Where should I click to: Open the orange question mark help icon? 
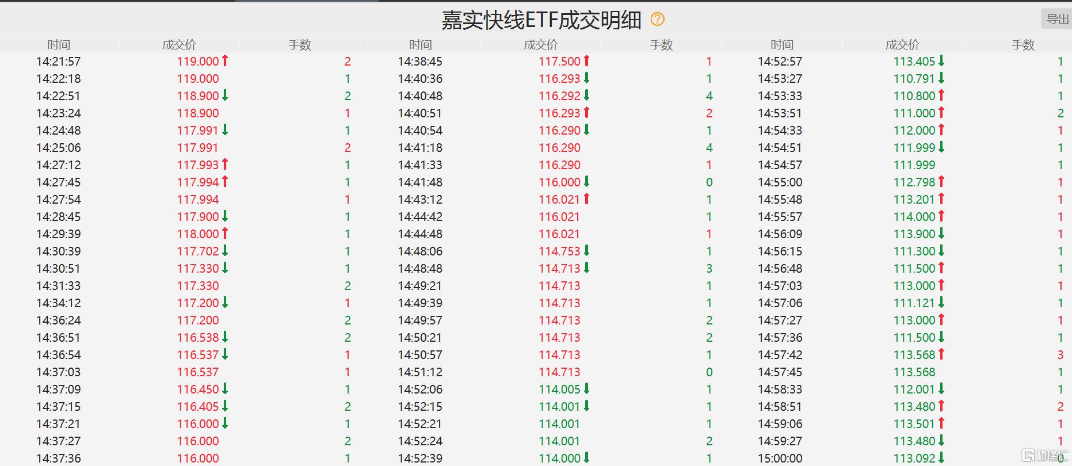(657, 20)
